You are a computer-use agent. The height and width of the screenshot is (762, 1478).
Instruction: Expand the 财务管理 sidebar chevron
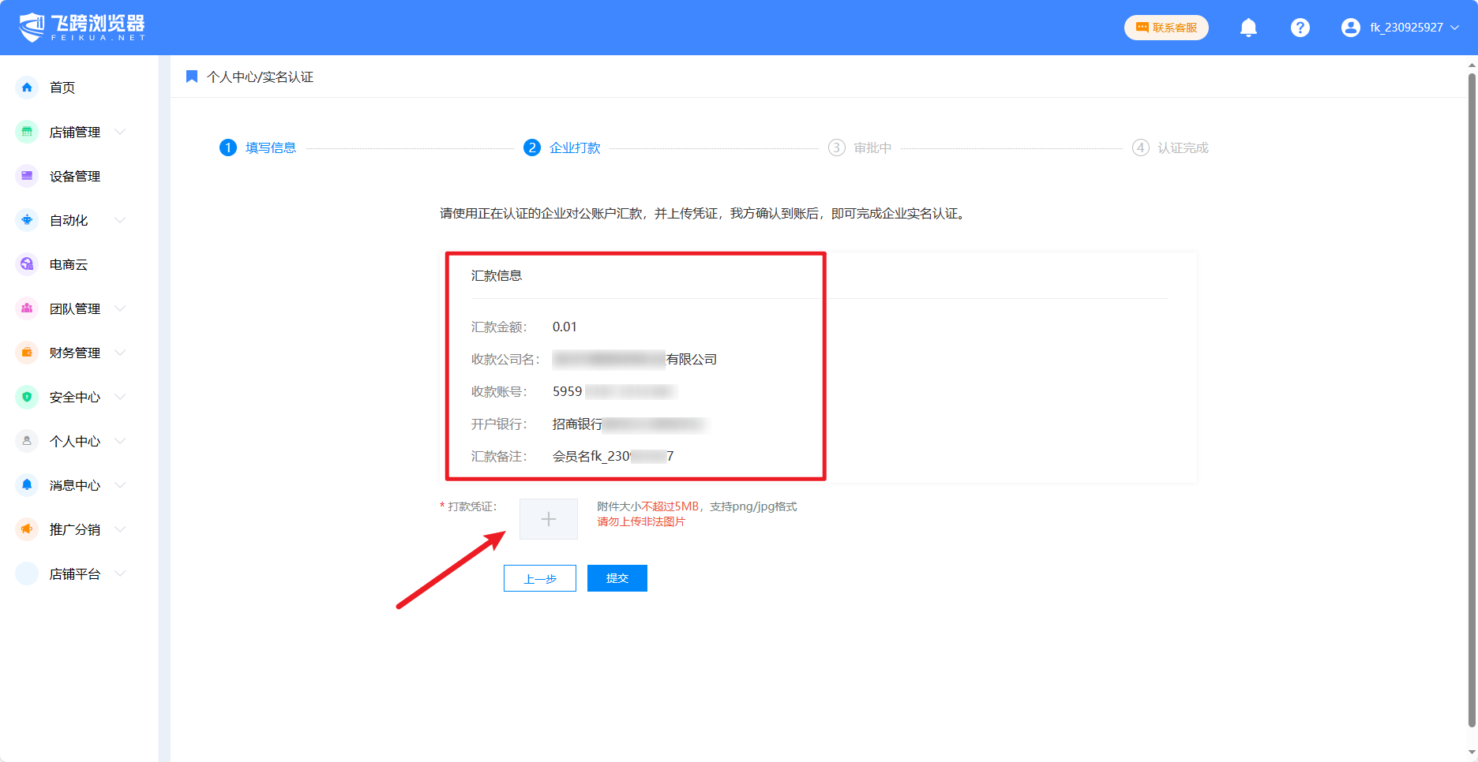tap(120, 353)
